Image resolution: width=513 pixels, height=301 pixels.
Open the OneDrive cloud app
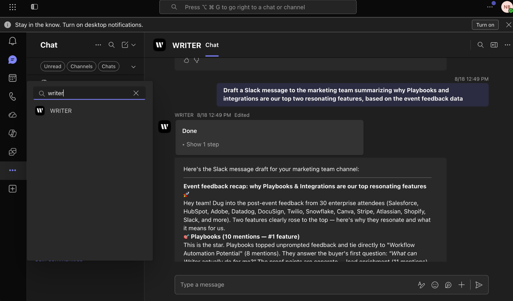pos(13,115)
